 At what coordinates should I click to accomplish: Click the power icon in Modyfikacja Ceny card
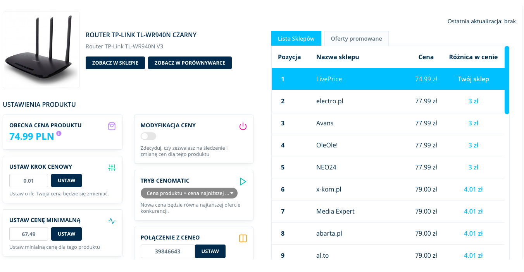243,126
